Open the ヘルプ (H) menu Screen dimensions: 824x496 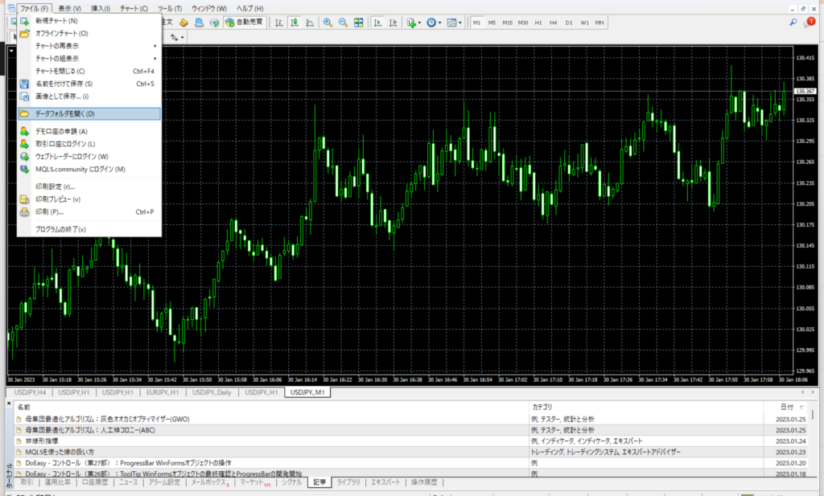coord(250,8)
